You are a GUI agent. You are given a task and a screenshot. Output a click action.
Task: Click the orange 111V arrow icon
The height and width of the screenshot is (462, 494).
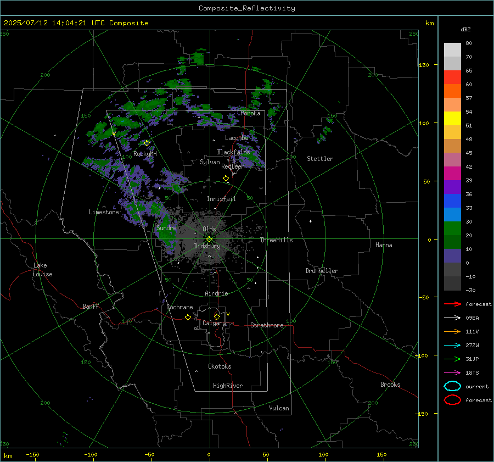(452, 331)
